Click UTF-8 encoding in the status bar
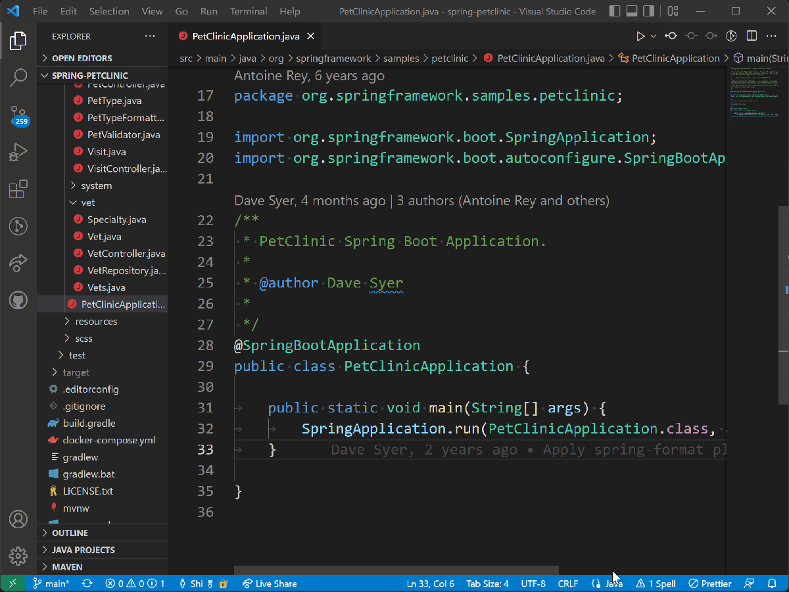789x592 pixels. pos(533,583)
